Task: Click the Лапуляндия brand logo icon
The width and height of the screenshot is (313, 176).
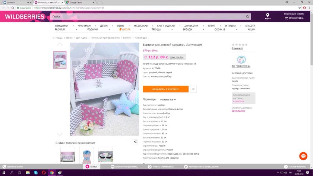Action: pyautogui.click(x=241, y=59)
